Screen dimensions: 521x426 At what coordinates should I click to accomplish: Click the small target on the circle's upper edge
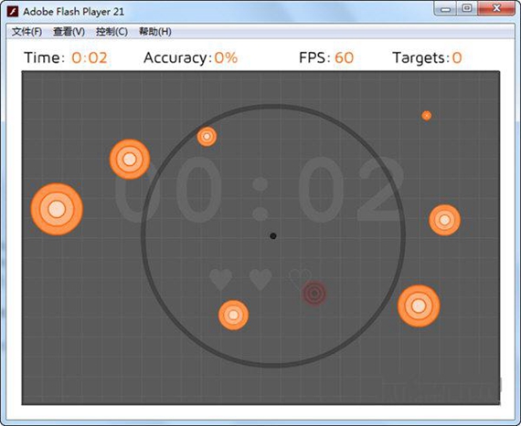pos(207,136)
